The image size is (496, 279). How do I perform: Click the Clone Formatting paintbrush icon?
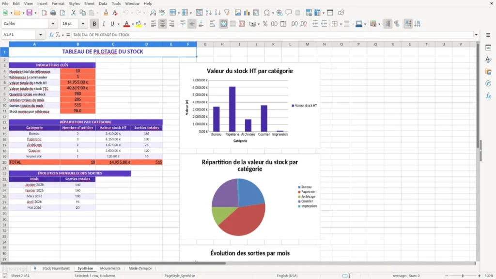pos(106,13)
